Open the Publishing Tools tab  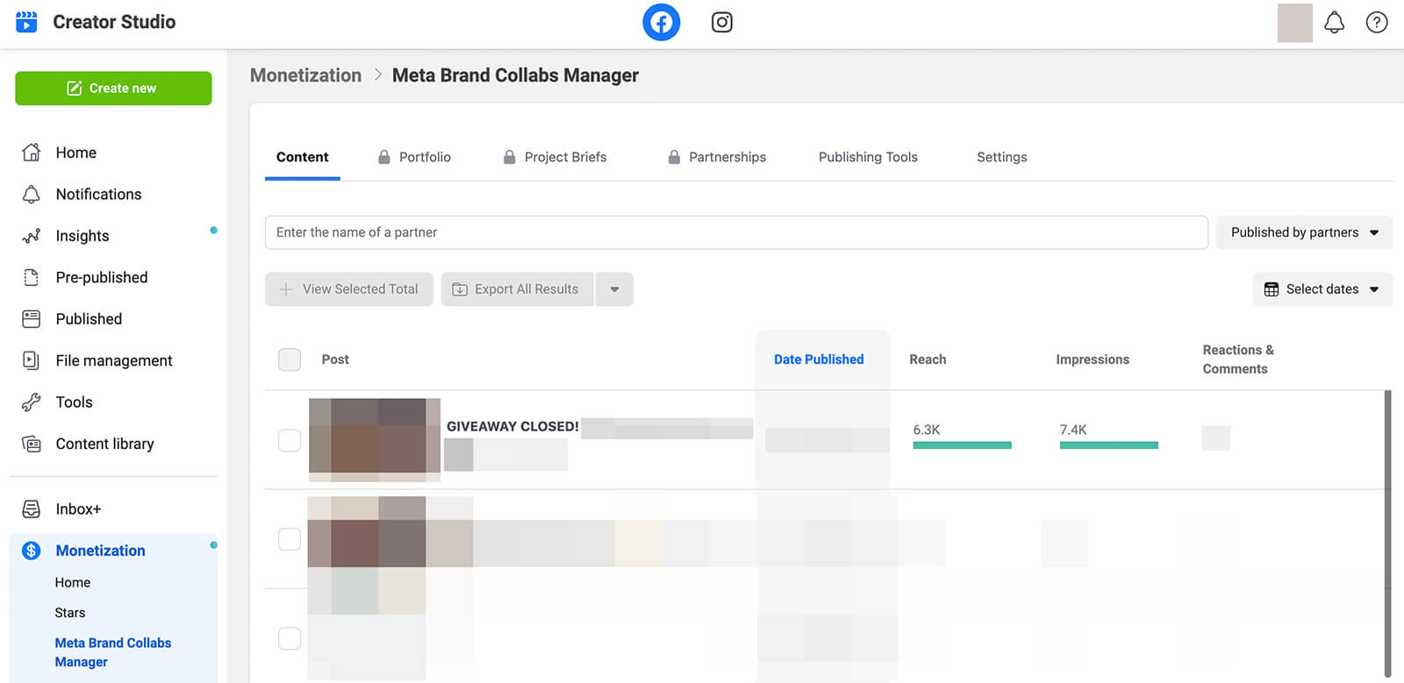coord(868,157)
